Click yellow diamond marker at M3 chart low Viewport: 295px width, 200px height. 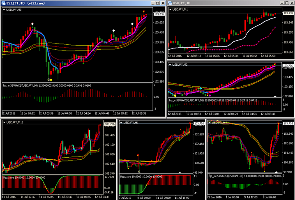click(x=50, y=79)
